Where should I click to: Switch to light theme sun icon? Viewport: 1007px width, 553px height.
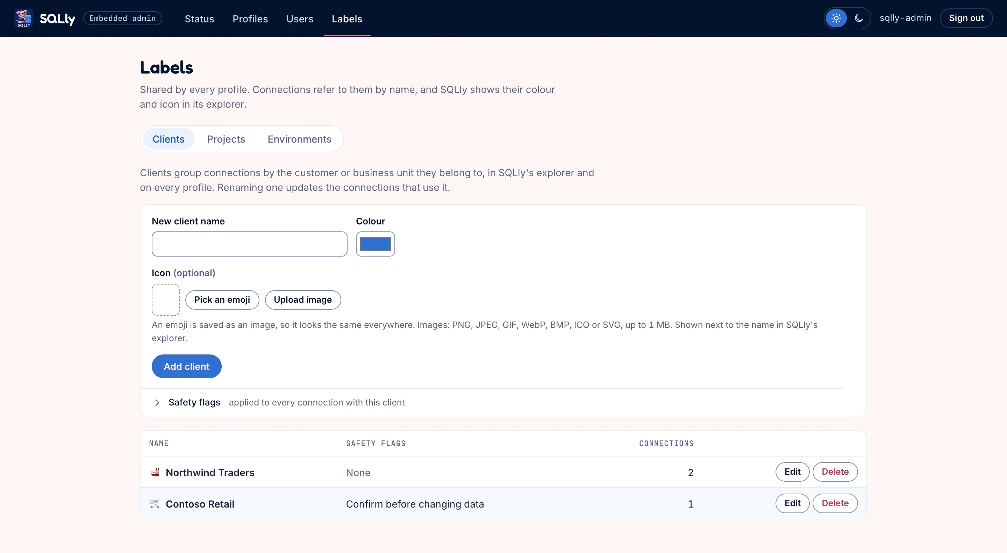tap(836, 19)
